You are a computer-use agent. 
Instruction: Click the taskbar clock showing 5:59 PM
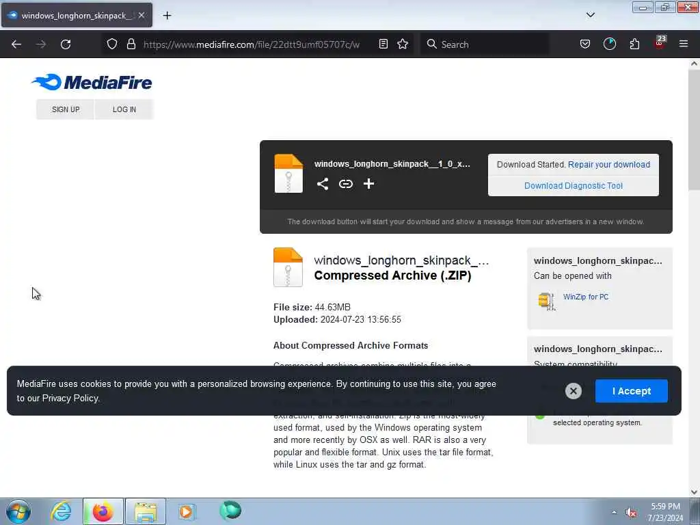[665, 512]
